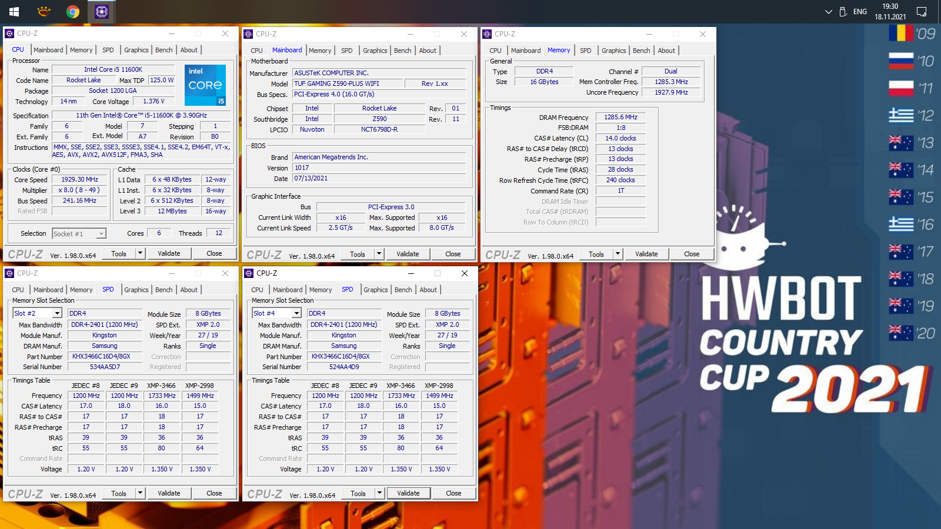Click part number KHX3466C16D4/8GX in Slot #2 window
This screenshot has height=529, width=941.
[x=105, y=356]
